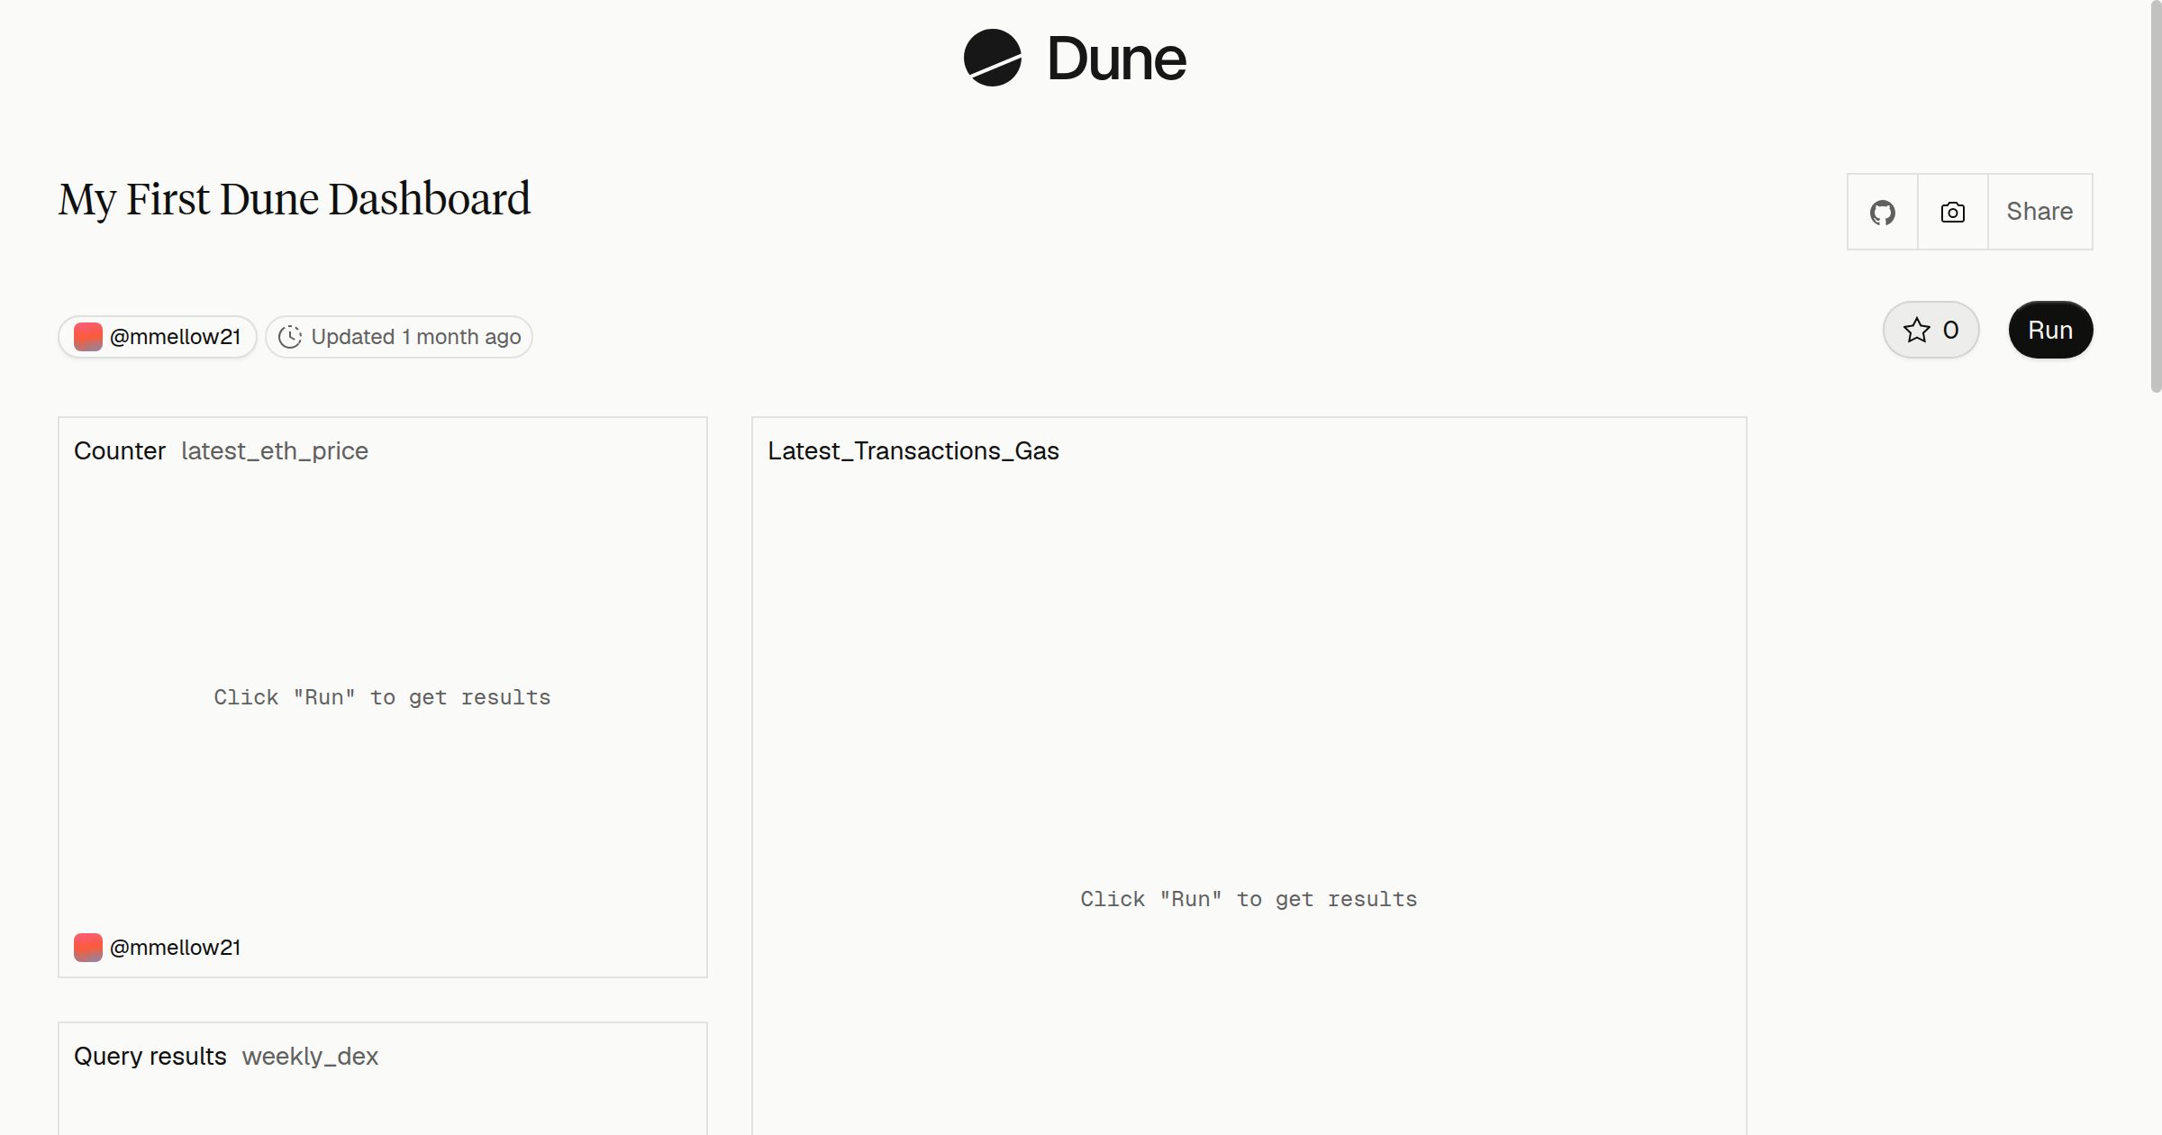
Task: Click the star count number 0
Action: [1951, 330]
